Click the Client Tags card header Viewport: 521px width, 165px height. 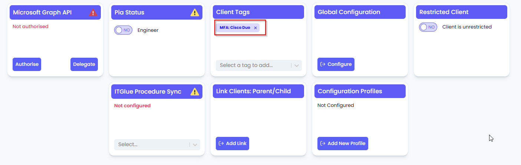(x=258, y=12)
